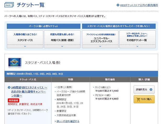Open WEBチケットストア以外の販売場所 link
Image resolution: width=162 pixels, height=124 pixels.
coord(139,5)
